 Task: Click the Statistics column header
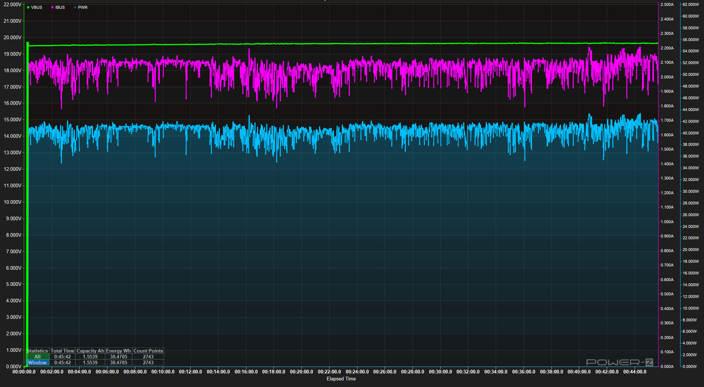point(37,351)
